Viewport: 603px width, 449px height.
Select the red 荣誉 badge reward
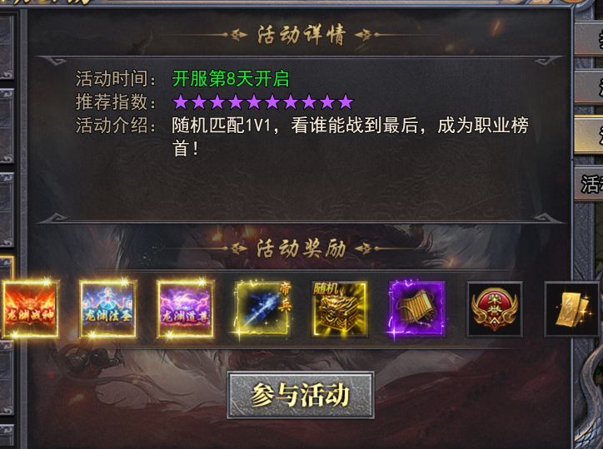495,309
